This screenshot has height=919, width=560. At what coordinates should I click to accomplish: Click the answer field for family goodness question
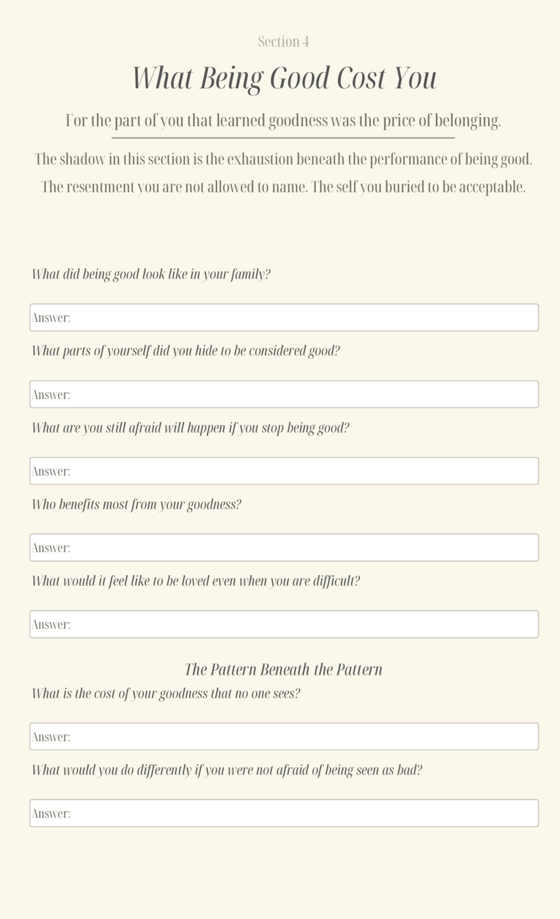point(284,317)
